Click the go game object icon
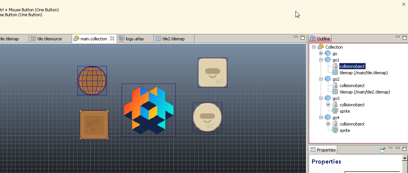 pos(328,53)
